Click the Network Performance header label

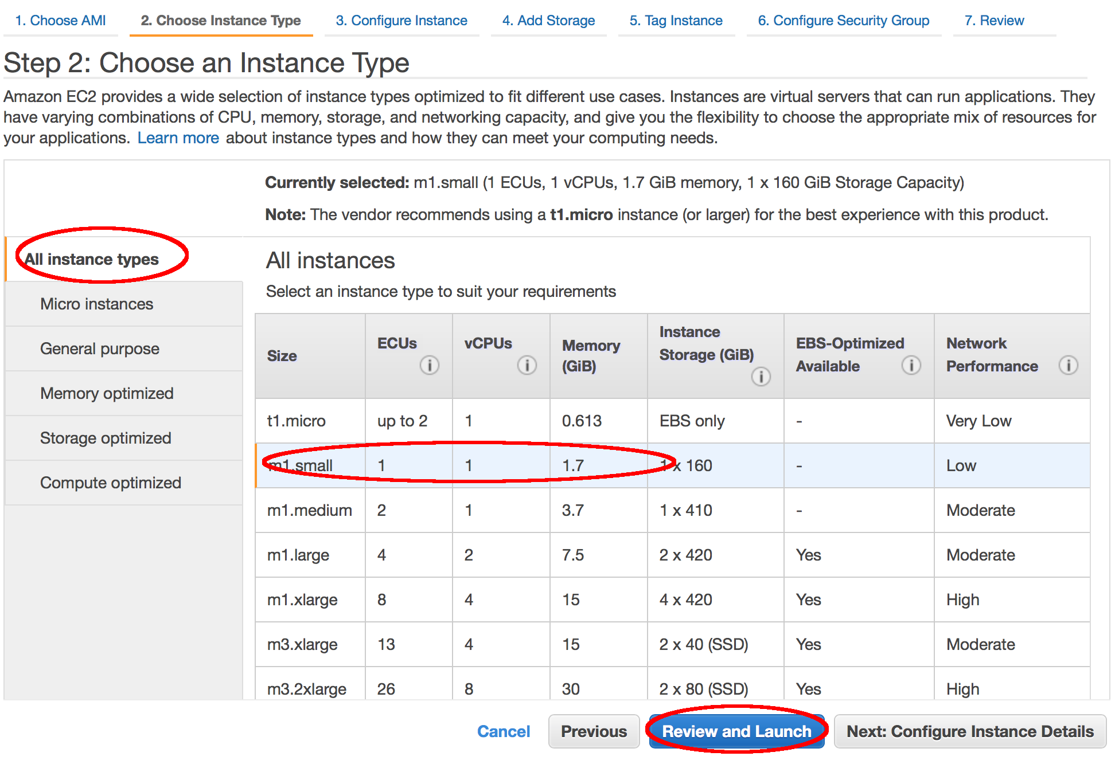992,355
